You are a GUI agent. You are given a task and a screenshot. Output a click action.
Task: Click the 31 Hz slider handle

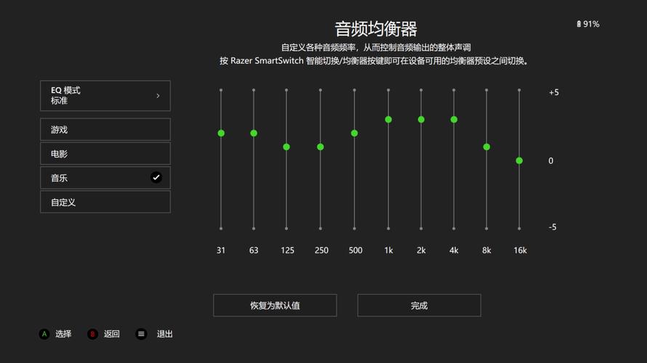[221, 133]
